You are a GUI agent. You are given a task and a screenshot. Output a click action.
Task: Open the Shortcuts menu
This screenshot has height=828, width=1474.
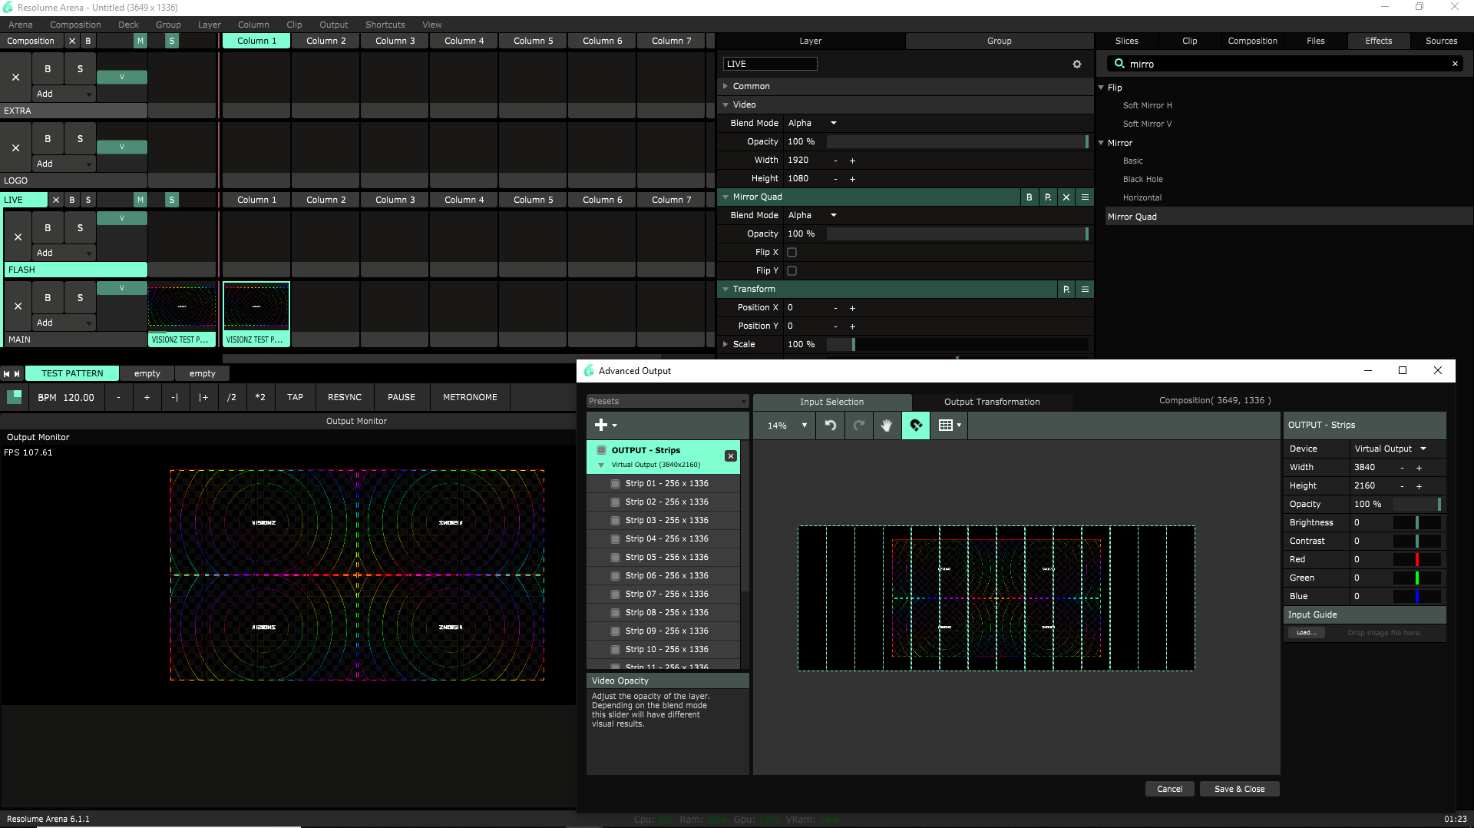[x=385, y=25]
